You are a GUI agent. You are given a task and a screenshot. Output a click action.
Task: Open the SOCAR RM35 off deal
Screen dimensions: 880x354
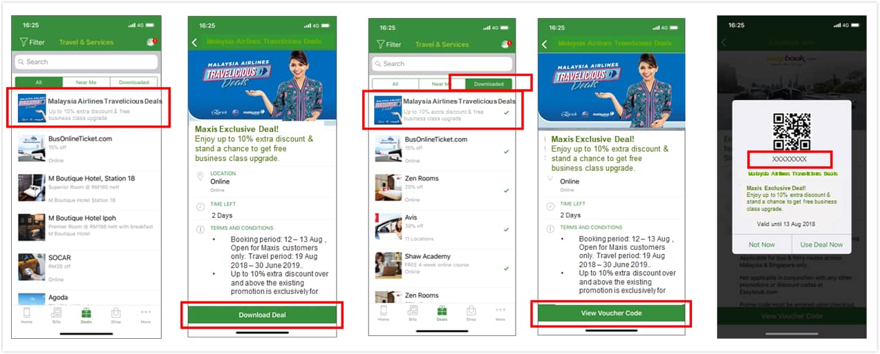point(87,266)
